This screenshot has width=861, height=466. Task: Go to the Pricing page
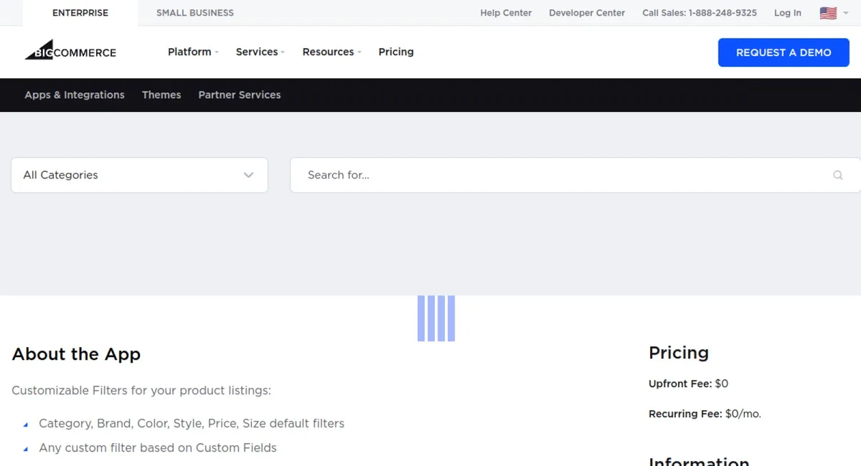click(x=396, y=52)
